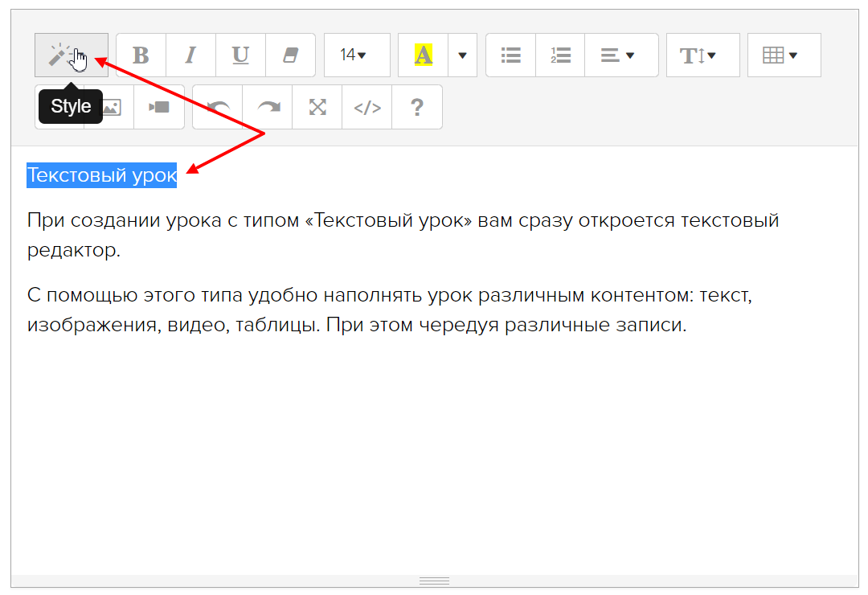This screenshot has height=595, width=868.
Task: Apply the yellow highlight color A button
Action: [x=423, y=55]
